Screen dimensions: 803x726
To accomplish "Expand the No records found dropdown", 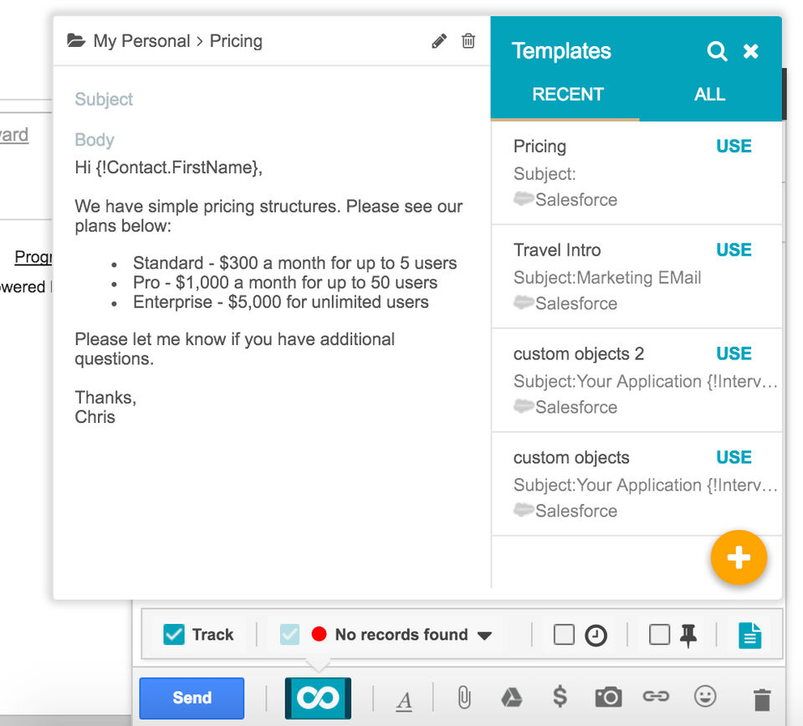I will [x=484, y=636].
